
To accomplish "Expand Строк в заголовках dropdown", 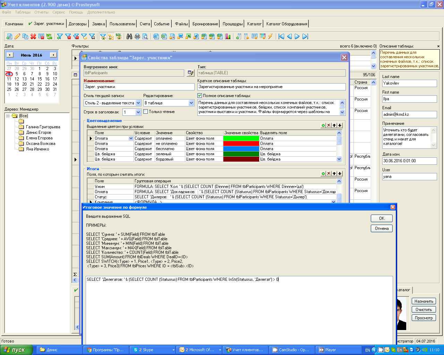I will [x=138, y=112].
